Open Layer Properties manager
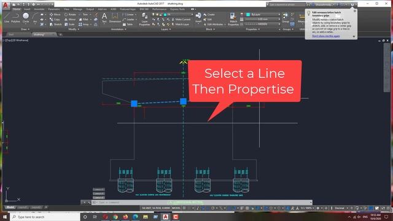393x221 pixels. [x=145, y=19]
